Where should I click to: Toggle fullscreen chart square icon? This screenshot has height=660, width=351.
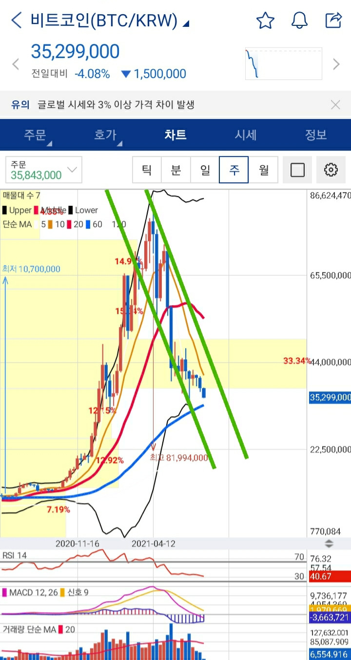point(297,170)
